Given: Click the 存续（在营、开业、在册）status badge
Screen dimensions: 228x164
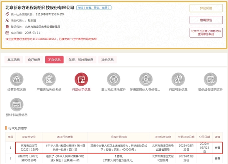Looking at the screenshot, I should [x=94, y=8].
